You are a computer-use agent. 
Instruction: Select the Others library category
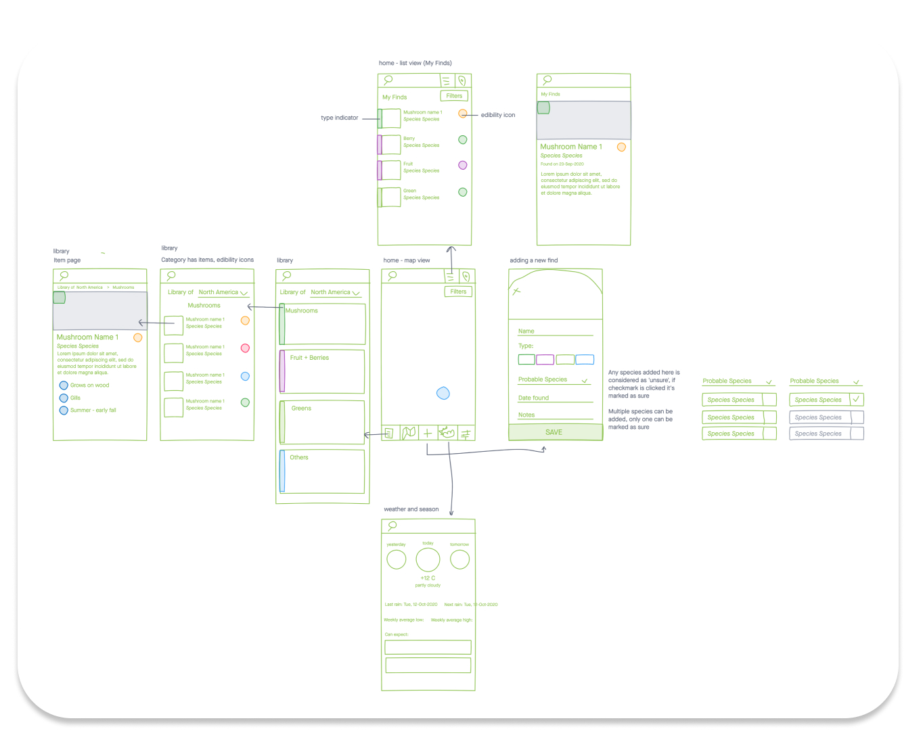pyautogui.click(x=323, y=471)
